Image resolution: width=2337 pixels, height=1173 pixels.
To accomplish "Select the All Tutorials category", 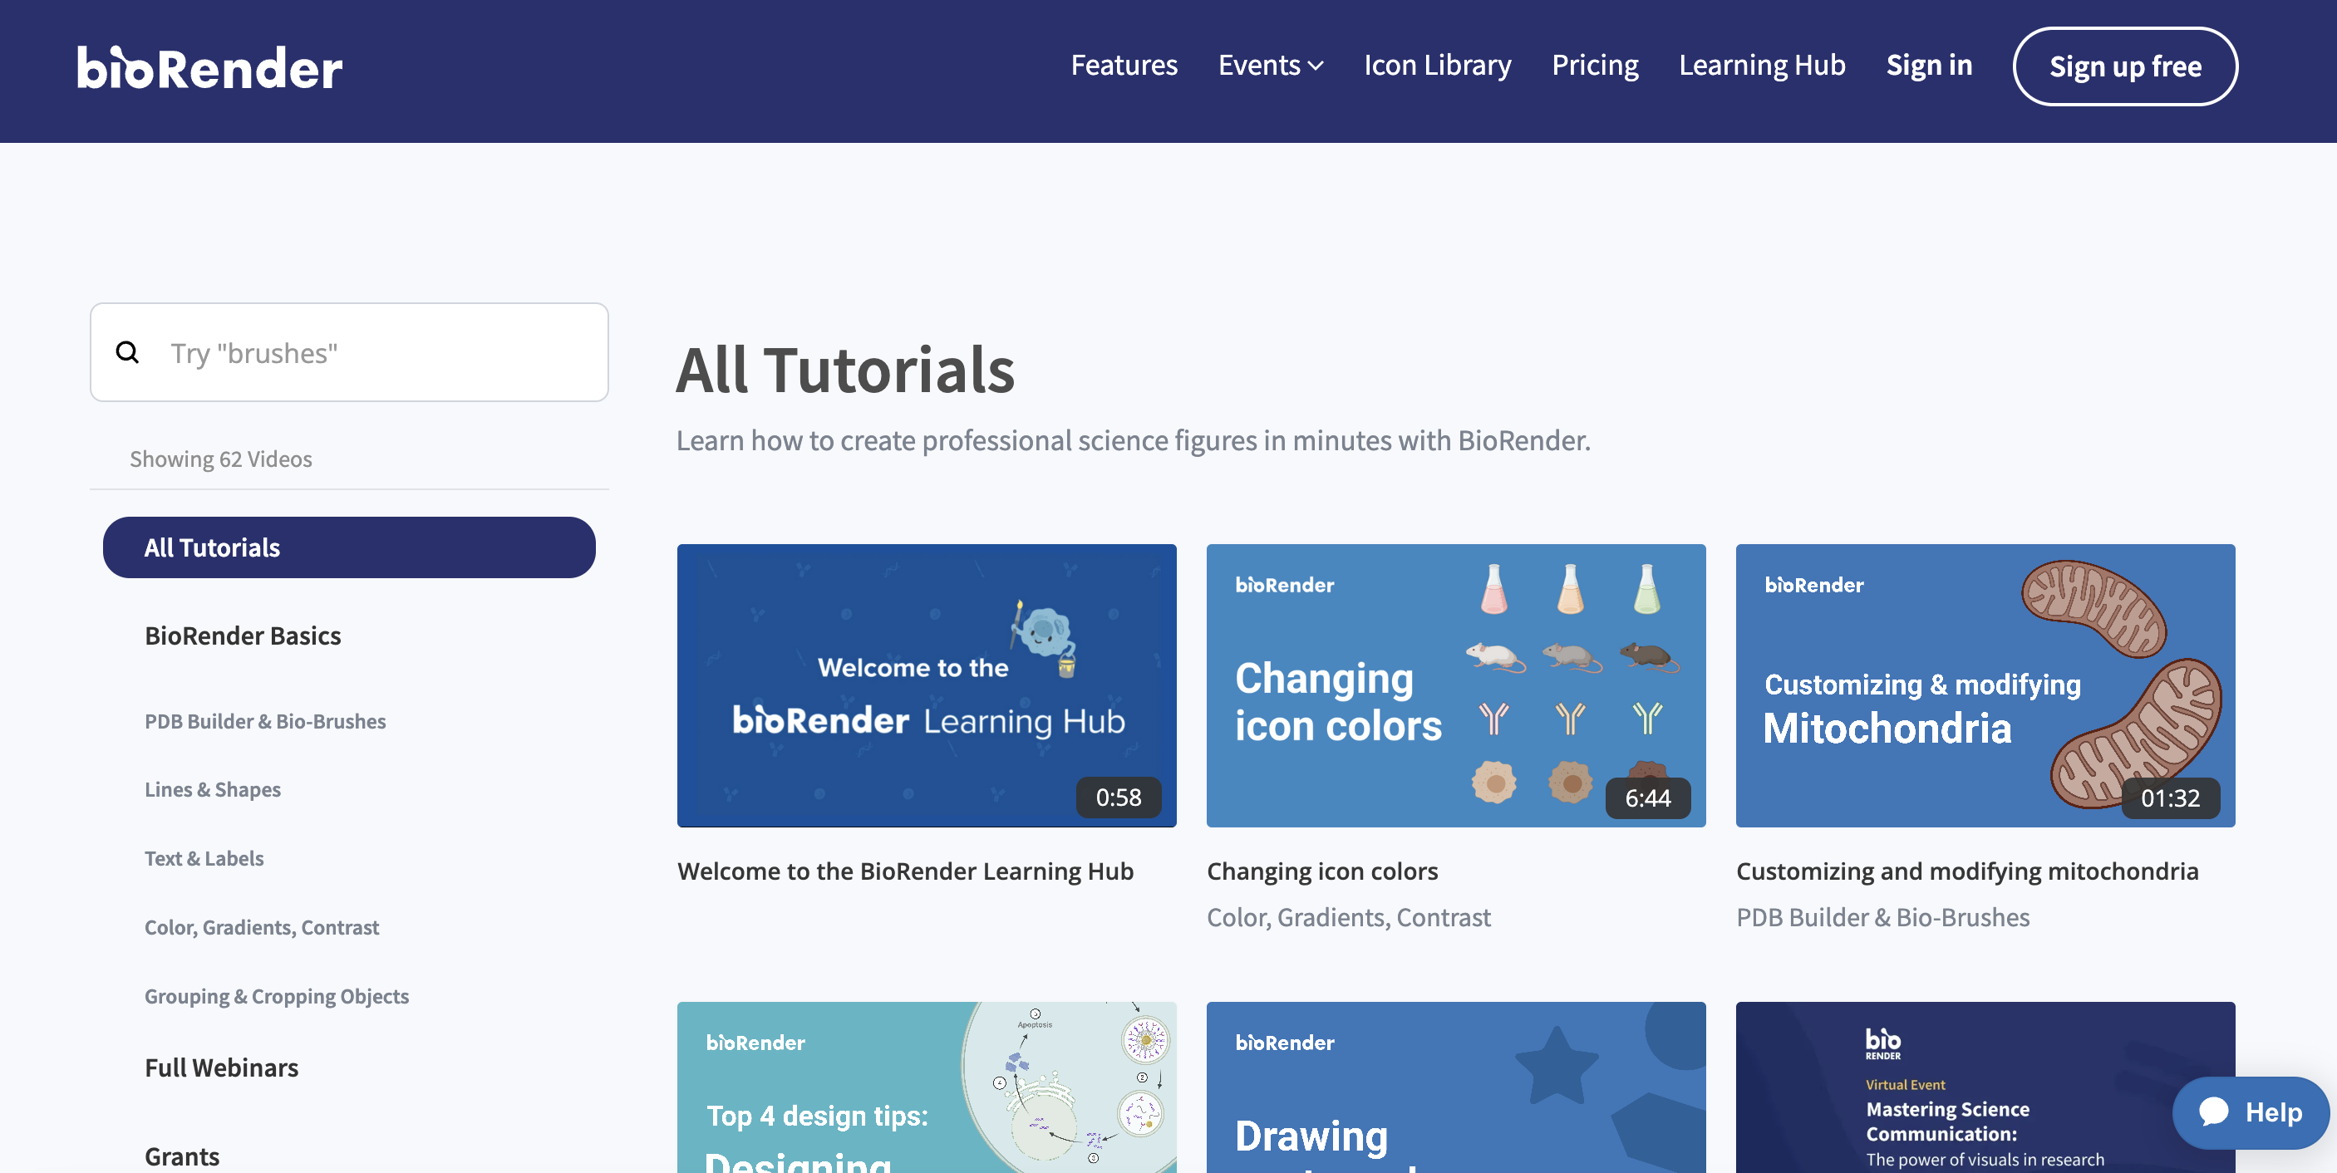I will [x=349, y=547].
